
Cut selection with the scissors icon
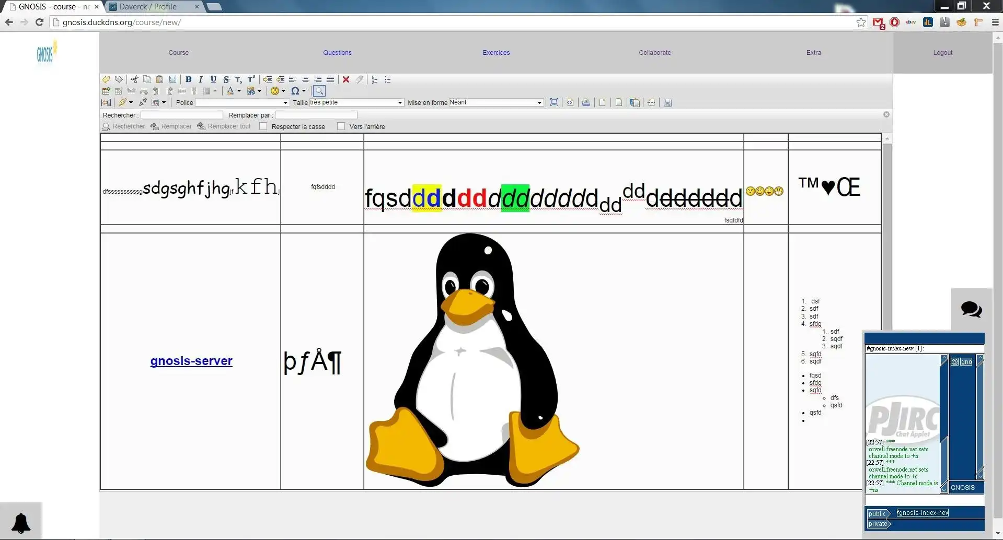134,79
